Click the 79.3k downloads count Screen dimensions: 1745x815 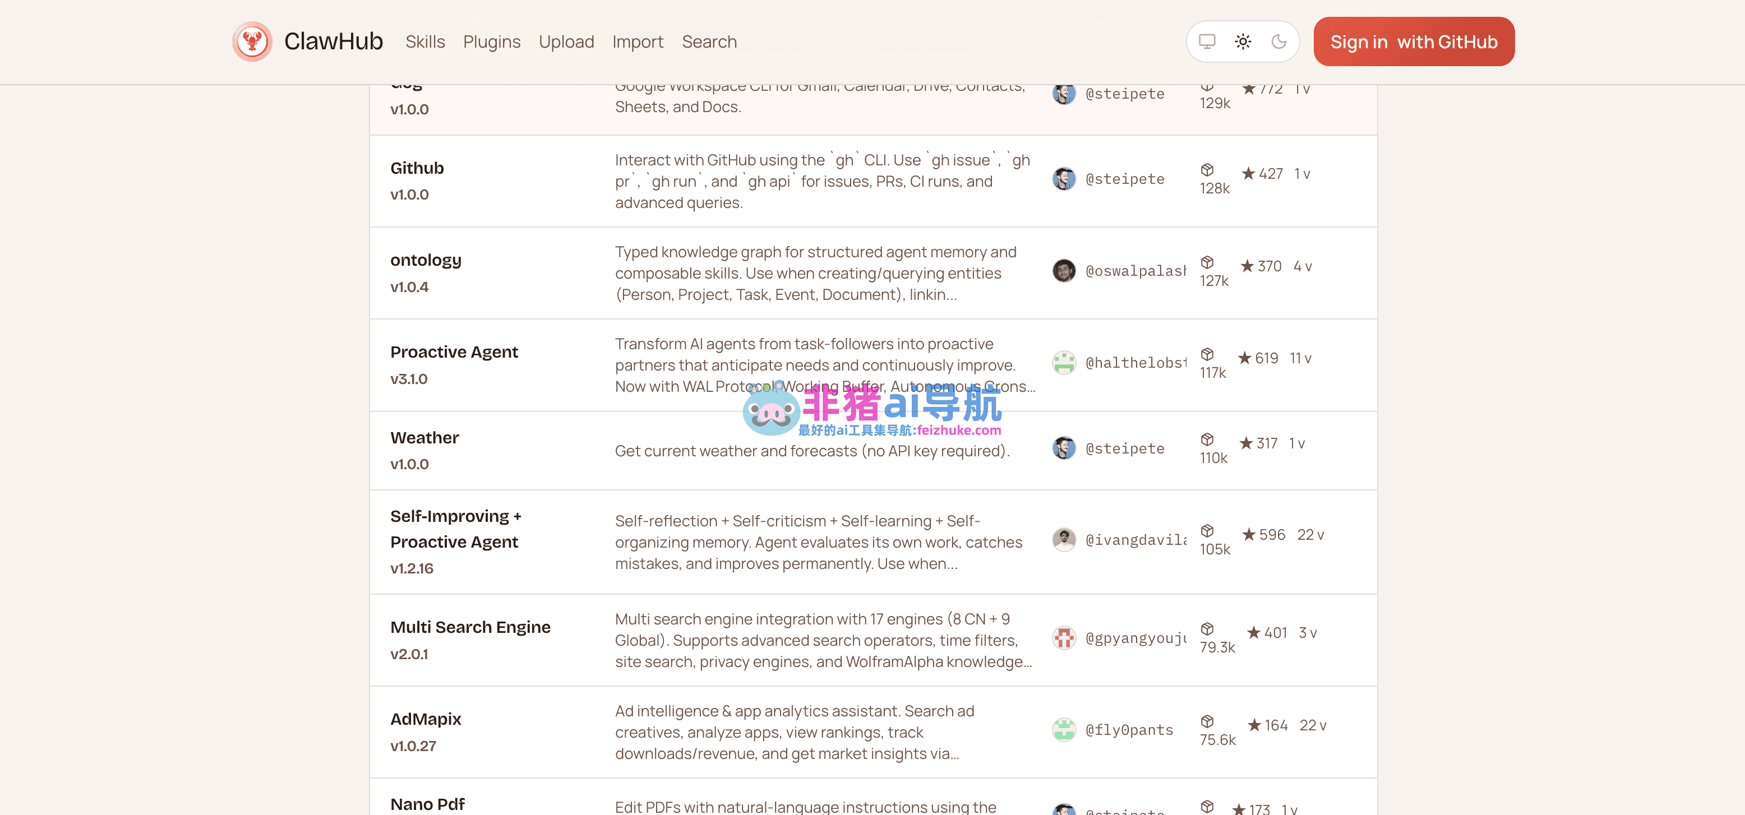pos(1217,648)
